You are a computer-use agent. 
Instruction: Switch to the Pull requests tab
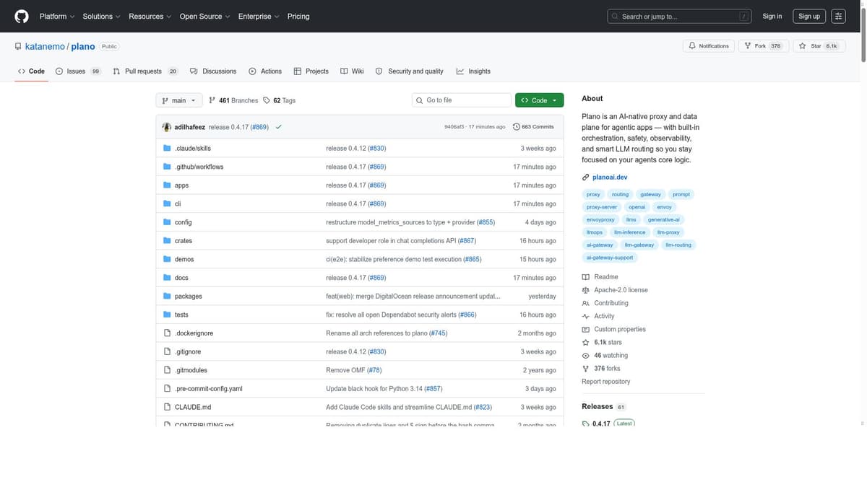coord(145,71)
